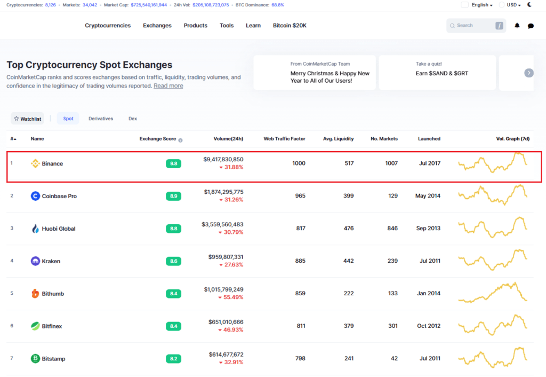Click the Market Cap value link
546x377 pixels.
tap(149, 5)
